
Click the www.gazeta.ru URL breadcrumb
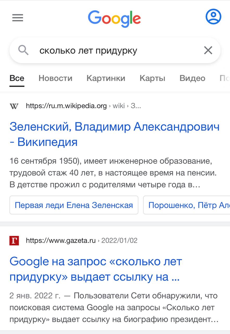[61, 241]
